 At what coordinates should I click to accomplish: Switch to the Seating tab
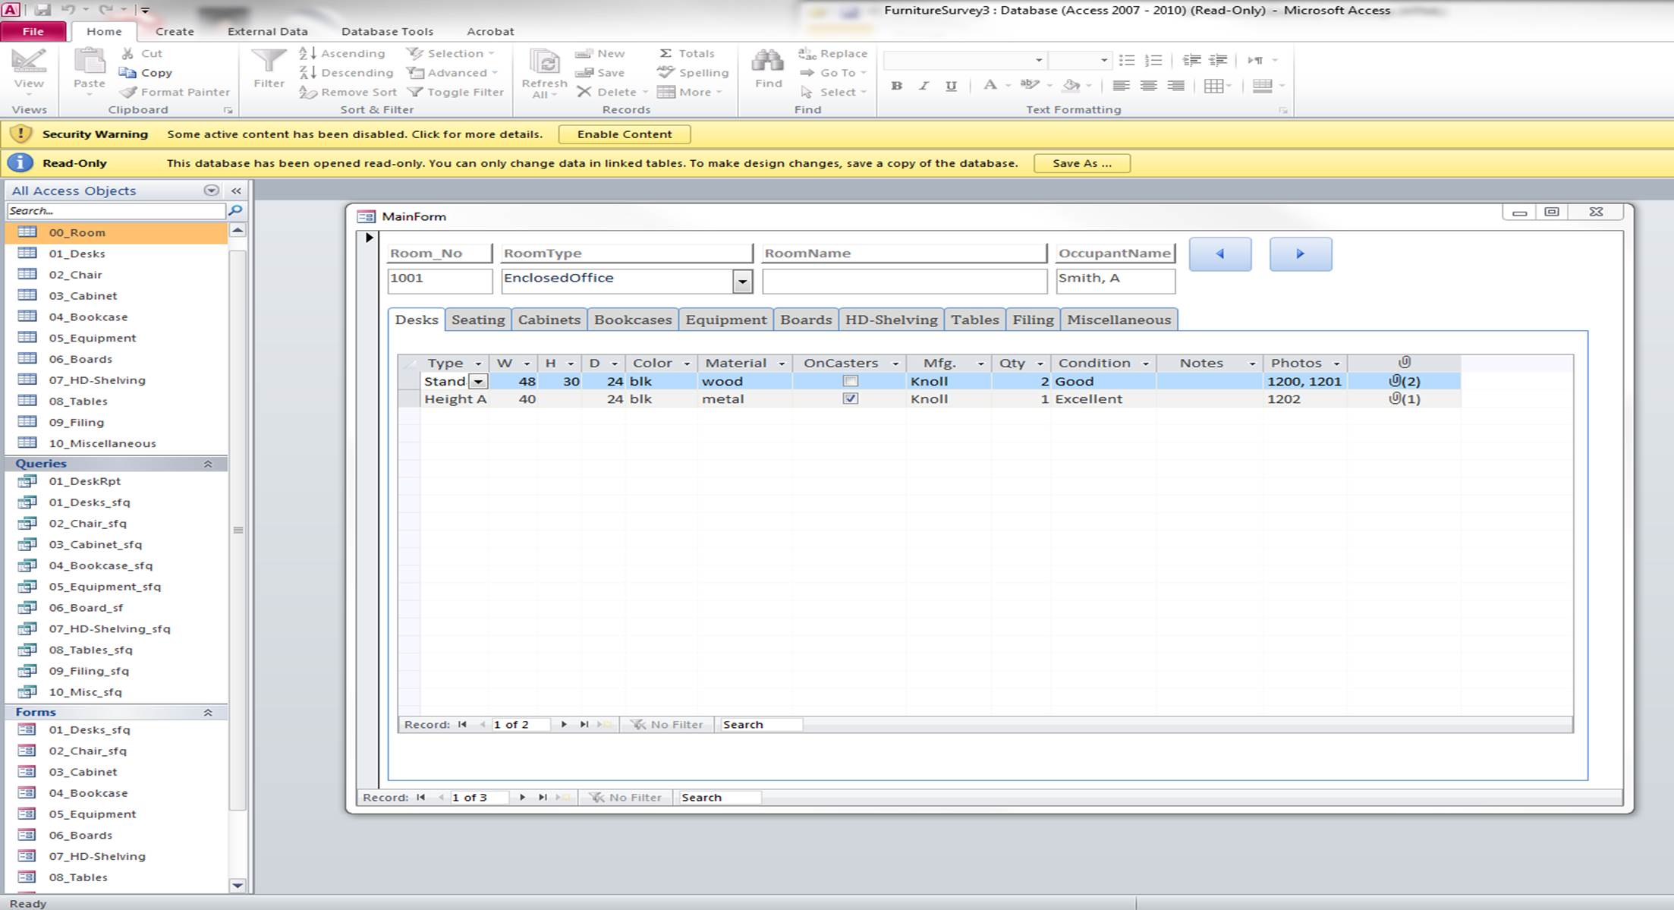tap(477, 320)
